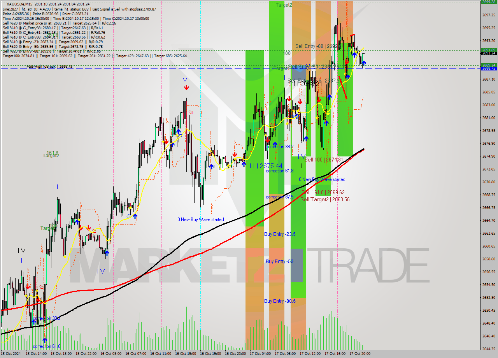Click the blue 2688.75 price axis tag
The width and height of the screenshot is (498, 358).
(489, 68)
